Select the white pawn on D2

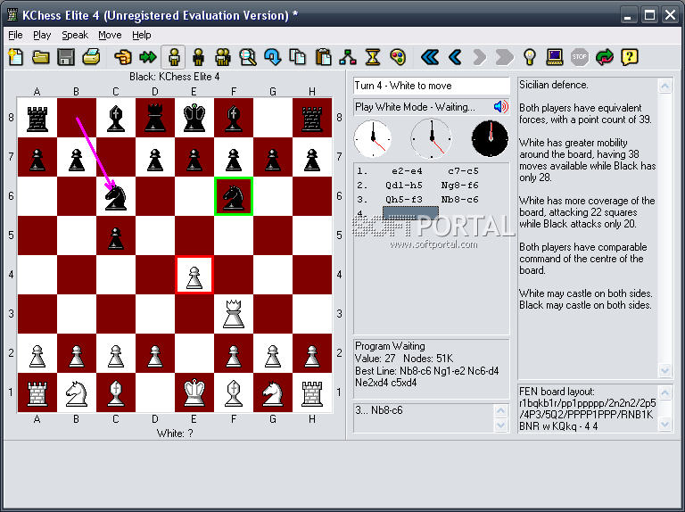pyautogui.click(x=155, y=356)
